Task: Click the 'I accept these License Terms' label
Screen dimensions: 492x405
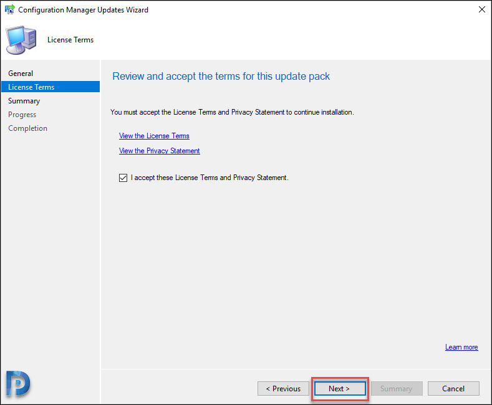Action: (210, 178)
